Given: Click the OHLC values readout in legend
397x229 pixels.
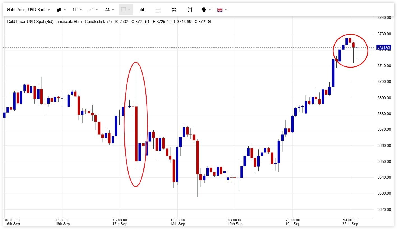Looking at the screenshot, I should (x=163, y=22).
